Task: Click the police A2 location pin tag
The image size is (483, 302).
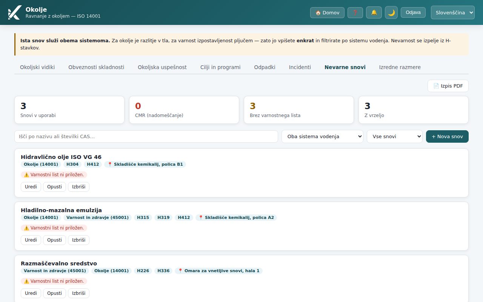Action: 236,218
